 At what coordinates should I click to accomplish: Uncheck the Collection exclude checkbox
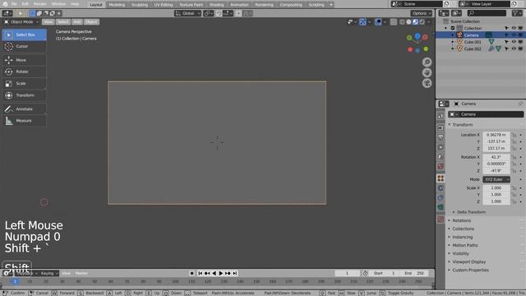[453, 28]
